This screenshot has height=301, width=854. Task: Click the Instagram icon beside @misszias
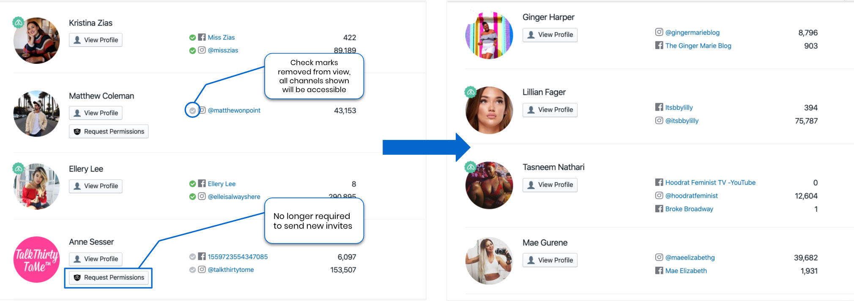202,50
